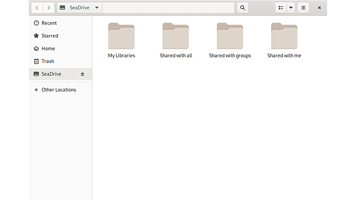Image resolution: width=356 pixels, height=200 pixels.
Task: Open the search magnifier button
Action: (x=242, y=8)
